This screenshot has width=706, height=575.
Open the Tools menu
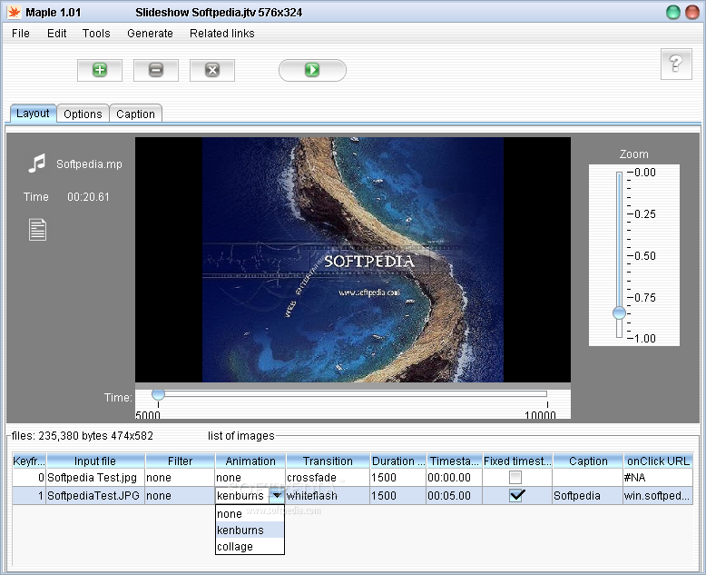[96, 34]
